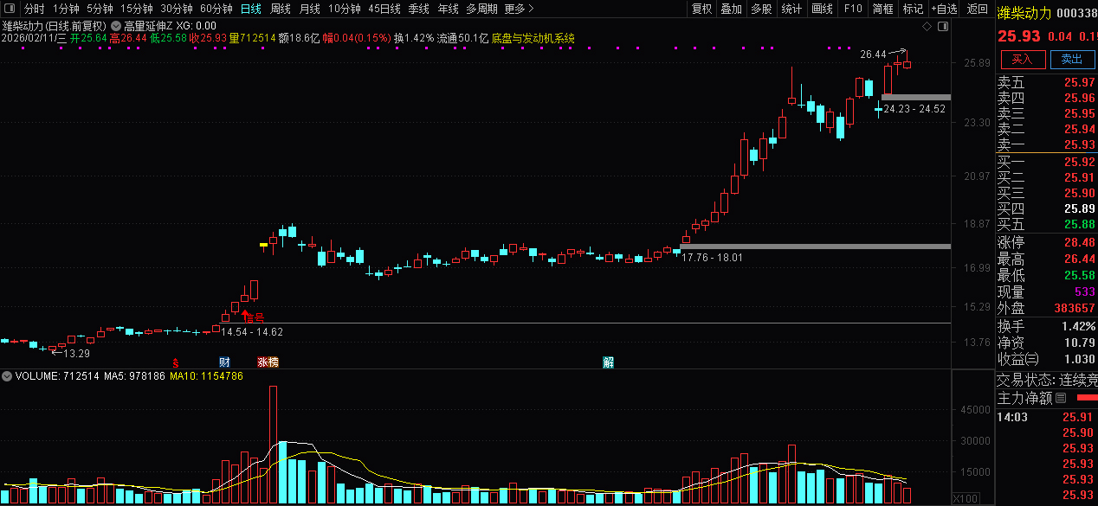Click the 卖一 price 25.93
Viewport: 1098px width, 506px height.
pyautogui.click(x=1080, y=145)
